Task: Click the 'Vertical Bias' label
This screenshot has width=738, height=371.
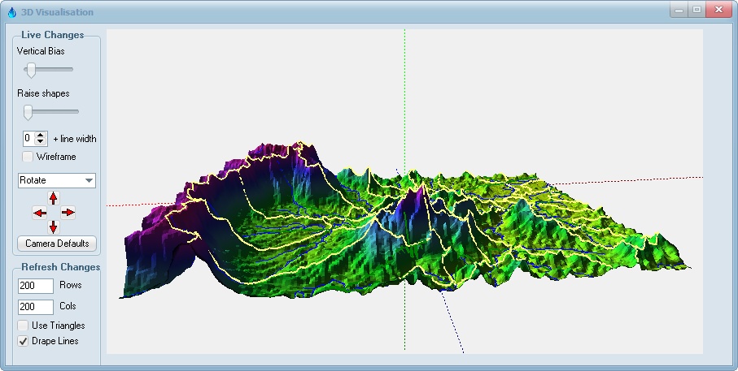Action: 41,51
